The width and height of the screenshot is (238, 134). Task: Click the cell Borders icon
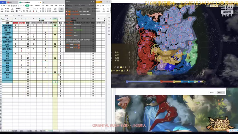(x=24, y=11)
